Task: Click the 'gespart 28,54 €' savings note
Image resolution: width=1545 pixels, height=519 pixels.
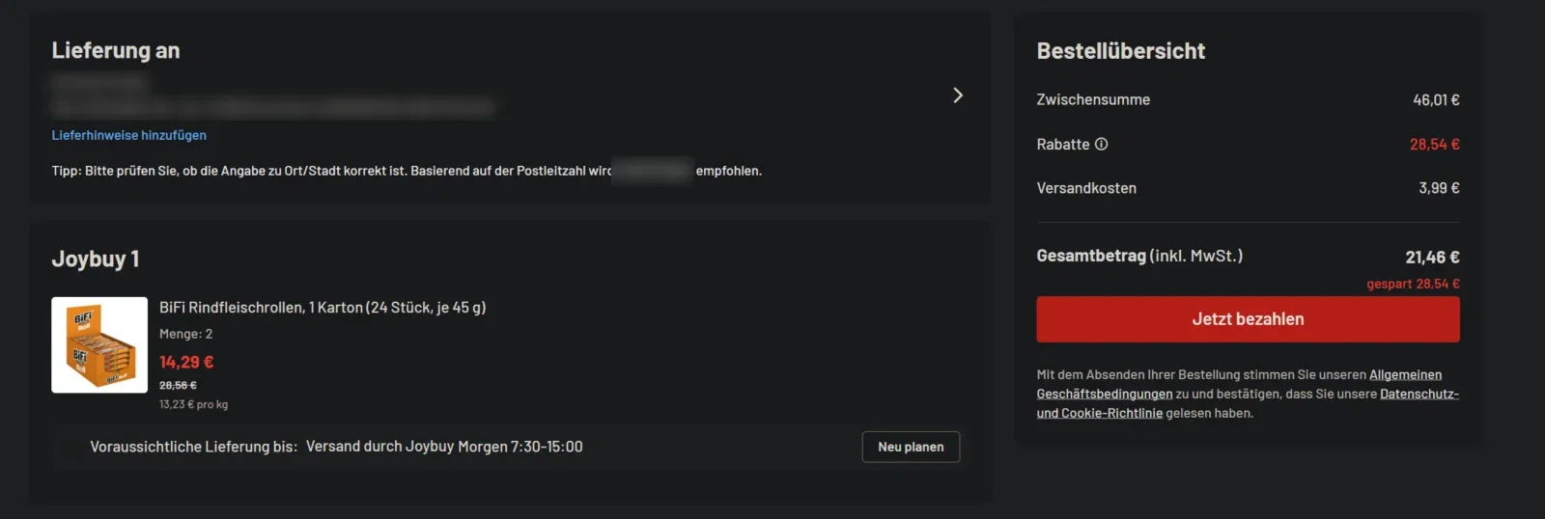Action: coord(1413,284)
